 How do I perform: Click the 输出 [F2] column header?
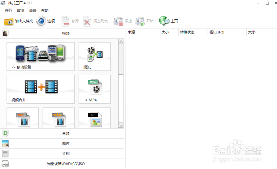[227, 32]
